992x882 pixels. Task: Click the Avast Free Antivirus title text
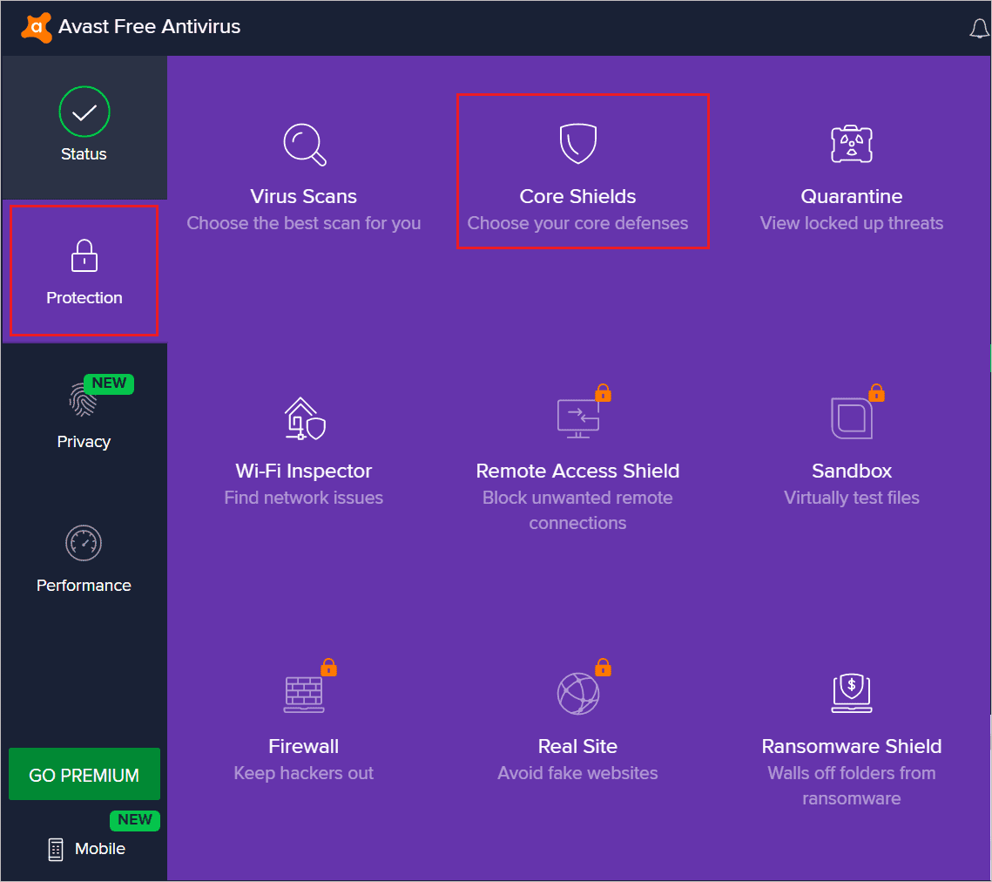pyautogui.click(x=149, y=27)
